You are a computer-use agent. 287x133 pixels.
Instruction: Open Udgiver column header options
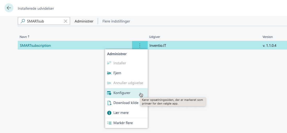click(x=154, y=37)
